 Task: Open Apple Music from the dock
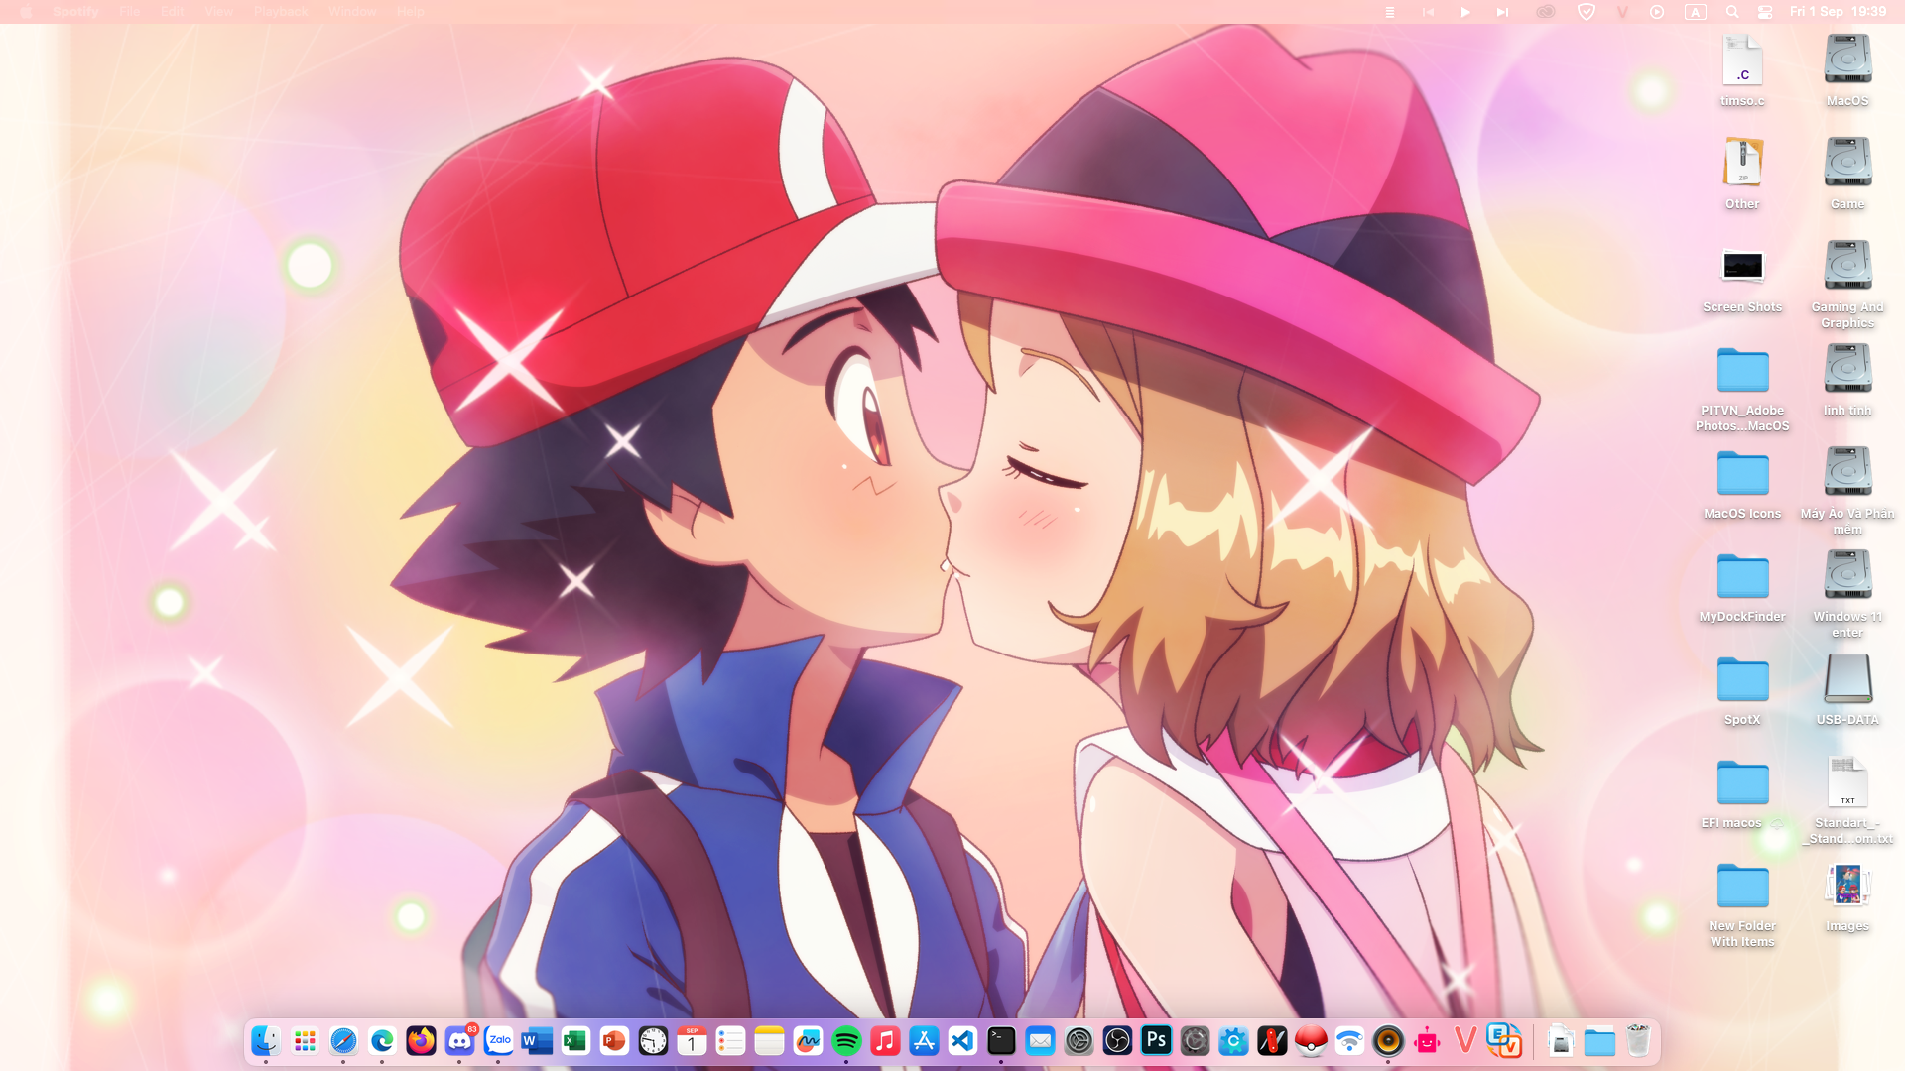(885, 1041)
